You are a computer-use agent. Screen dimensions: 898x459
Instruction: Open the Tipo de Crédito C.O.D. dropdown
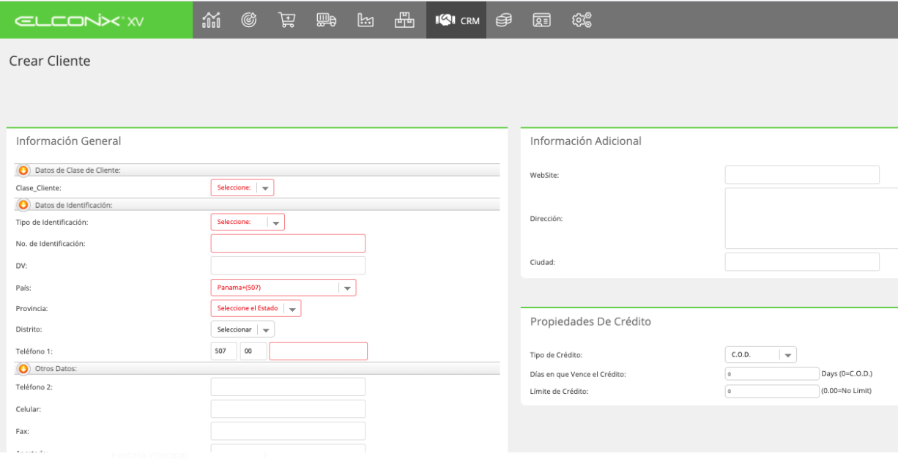[761, 354]
